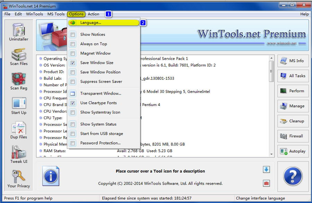
Task: Click the WinTools app icon in title bar
Action: click(x=5, y=6)
